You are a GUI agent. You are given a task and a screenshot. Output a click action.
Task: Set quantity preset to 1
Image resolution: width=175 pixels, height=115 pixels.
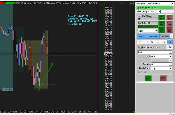pyautogui.click(x=140, y=42)
